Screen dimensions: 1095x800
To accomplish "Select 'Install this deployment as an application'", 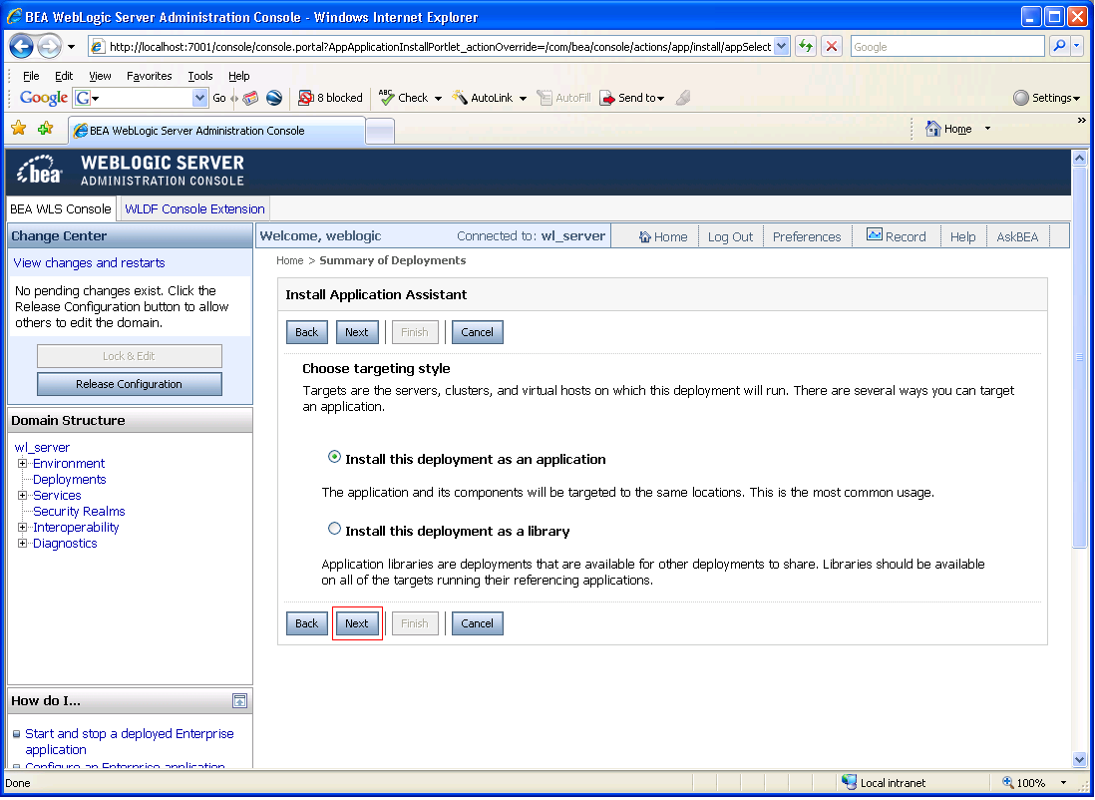I will 334,457.
